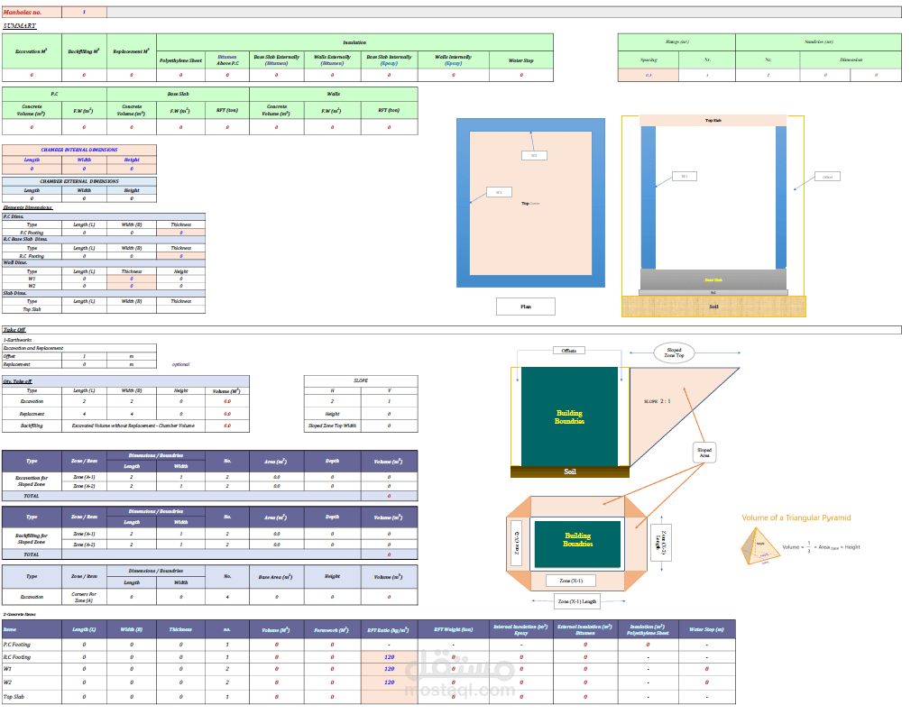The width and height of the screenshot is (920, 714).
Task: Select 'Water Stop' header in summary table
Action: 521,60
